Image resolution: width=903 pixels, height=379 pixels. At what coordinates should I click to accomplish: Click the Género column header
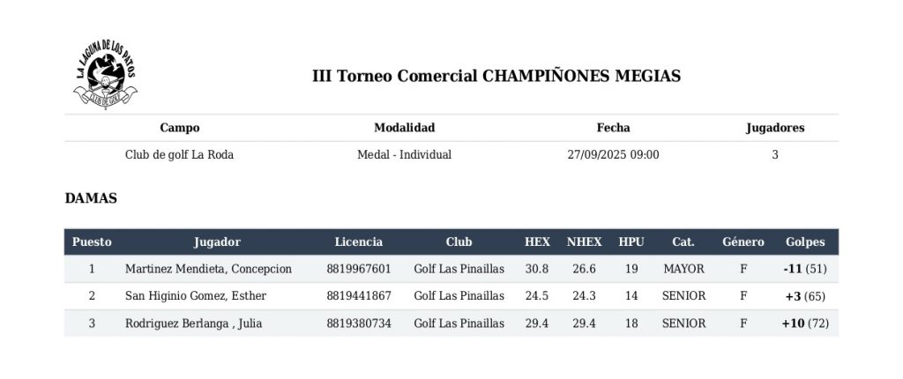pos(743,242)
